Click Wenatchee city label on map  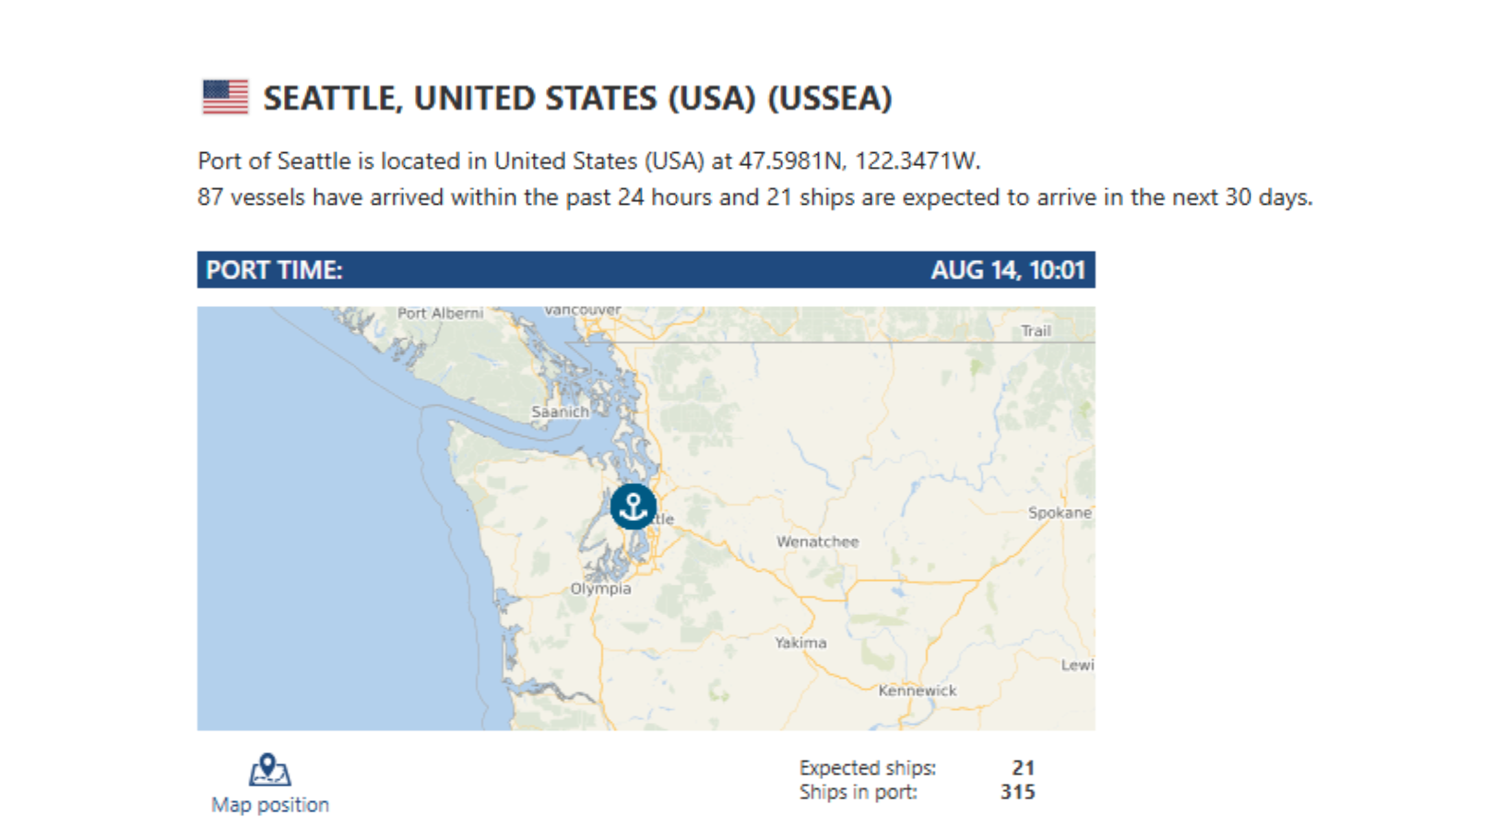point(817,541)
